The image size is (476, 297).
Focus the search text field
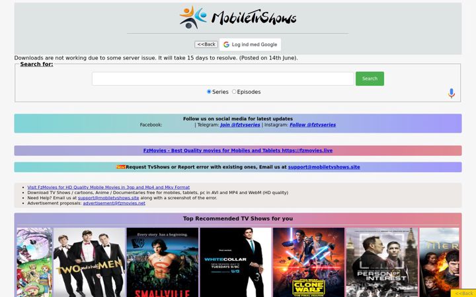click(x=223, y=79)
